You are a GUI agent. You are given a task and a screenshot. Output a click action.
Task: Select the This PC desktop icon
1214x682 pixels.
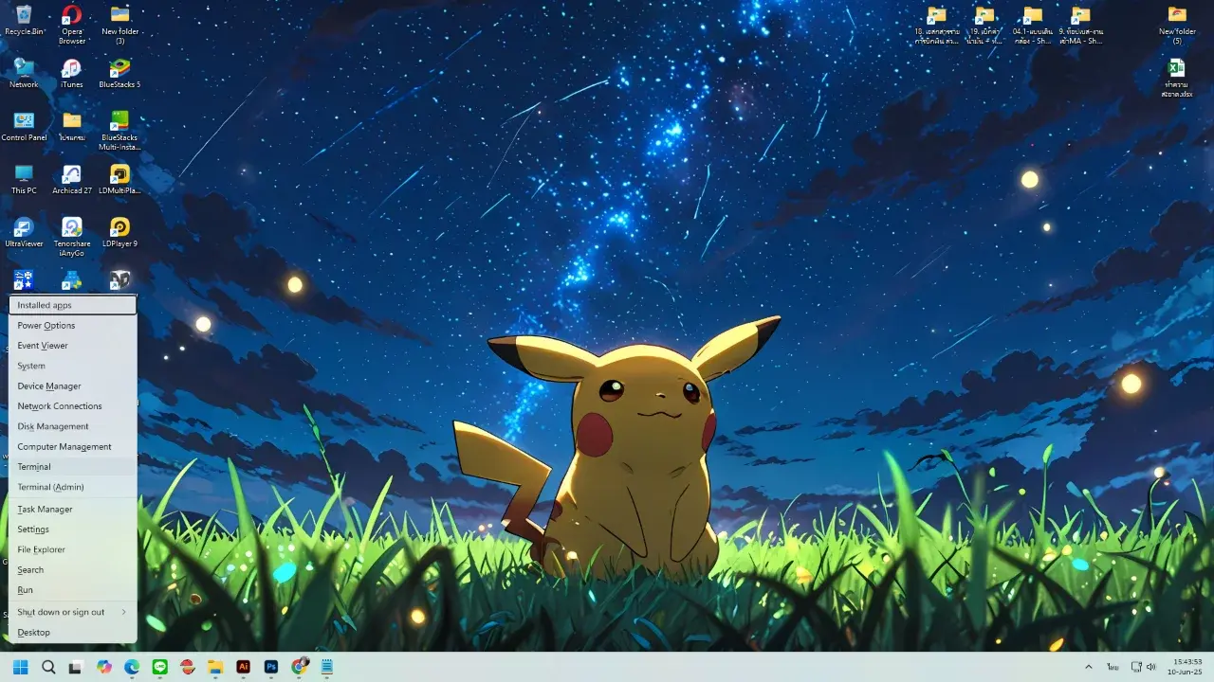coord(24,180)
